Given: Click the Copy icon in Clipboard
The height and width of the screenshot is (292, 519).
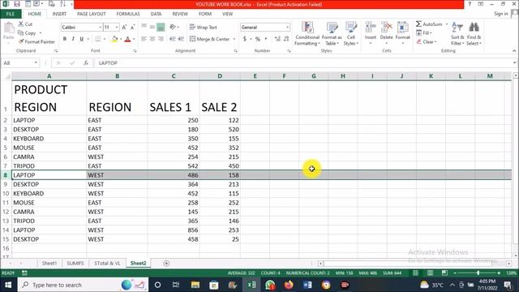Looking at the screenshot, I should (x=20, y=32).
